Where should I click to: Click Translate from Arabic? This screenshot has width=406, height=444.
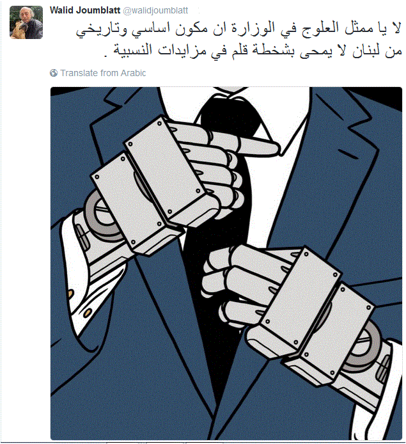103,73
